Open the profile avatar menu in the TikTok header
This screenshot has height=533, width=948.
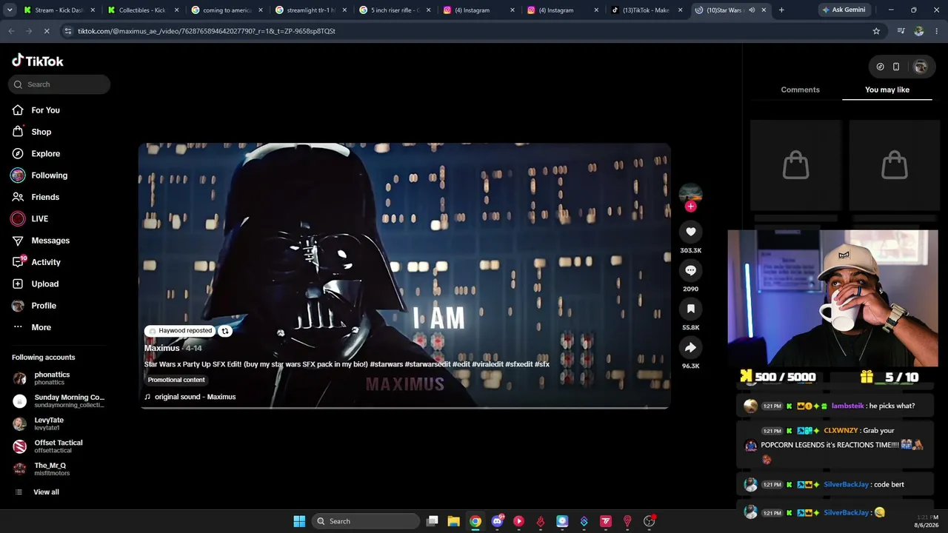pyautogui.click(x=921, y=67)
